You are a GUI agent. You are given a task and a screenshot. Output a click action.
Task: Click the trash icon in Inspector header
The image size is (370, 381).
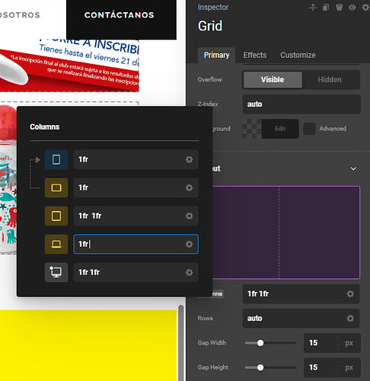coord(339,8)
